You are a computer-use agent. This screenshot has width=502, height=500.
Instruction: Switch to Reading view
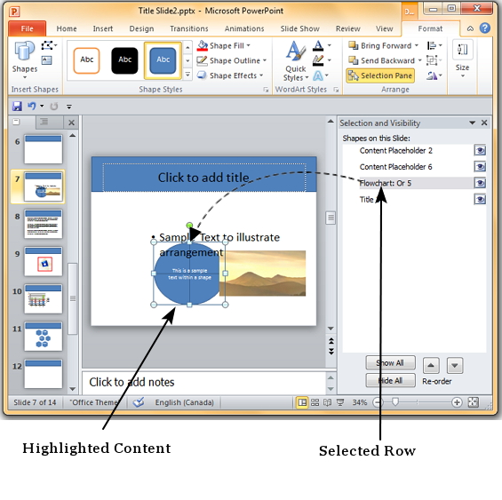pos(328,402)
